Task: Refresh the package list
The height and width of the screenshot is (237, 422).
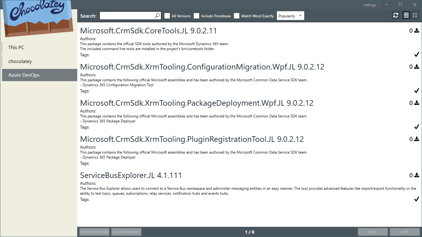Action: 396,15
